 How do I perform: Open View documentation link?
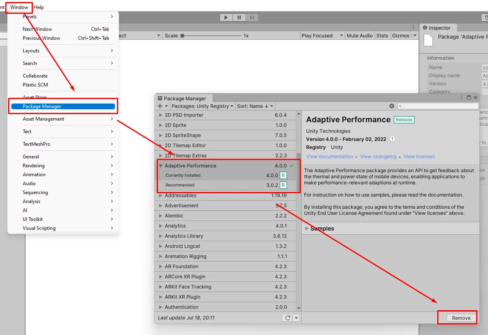pos(330,157)
